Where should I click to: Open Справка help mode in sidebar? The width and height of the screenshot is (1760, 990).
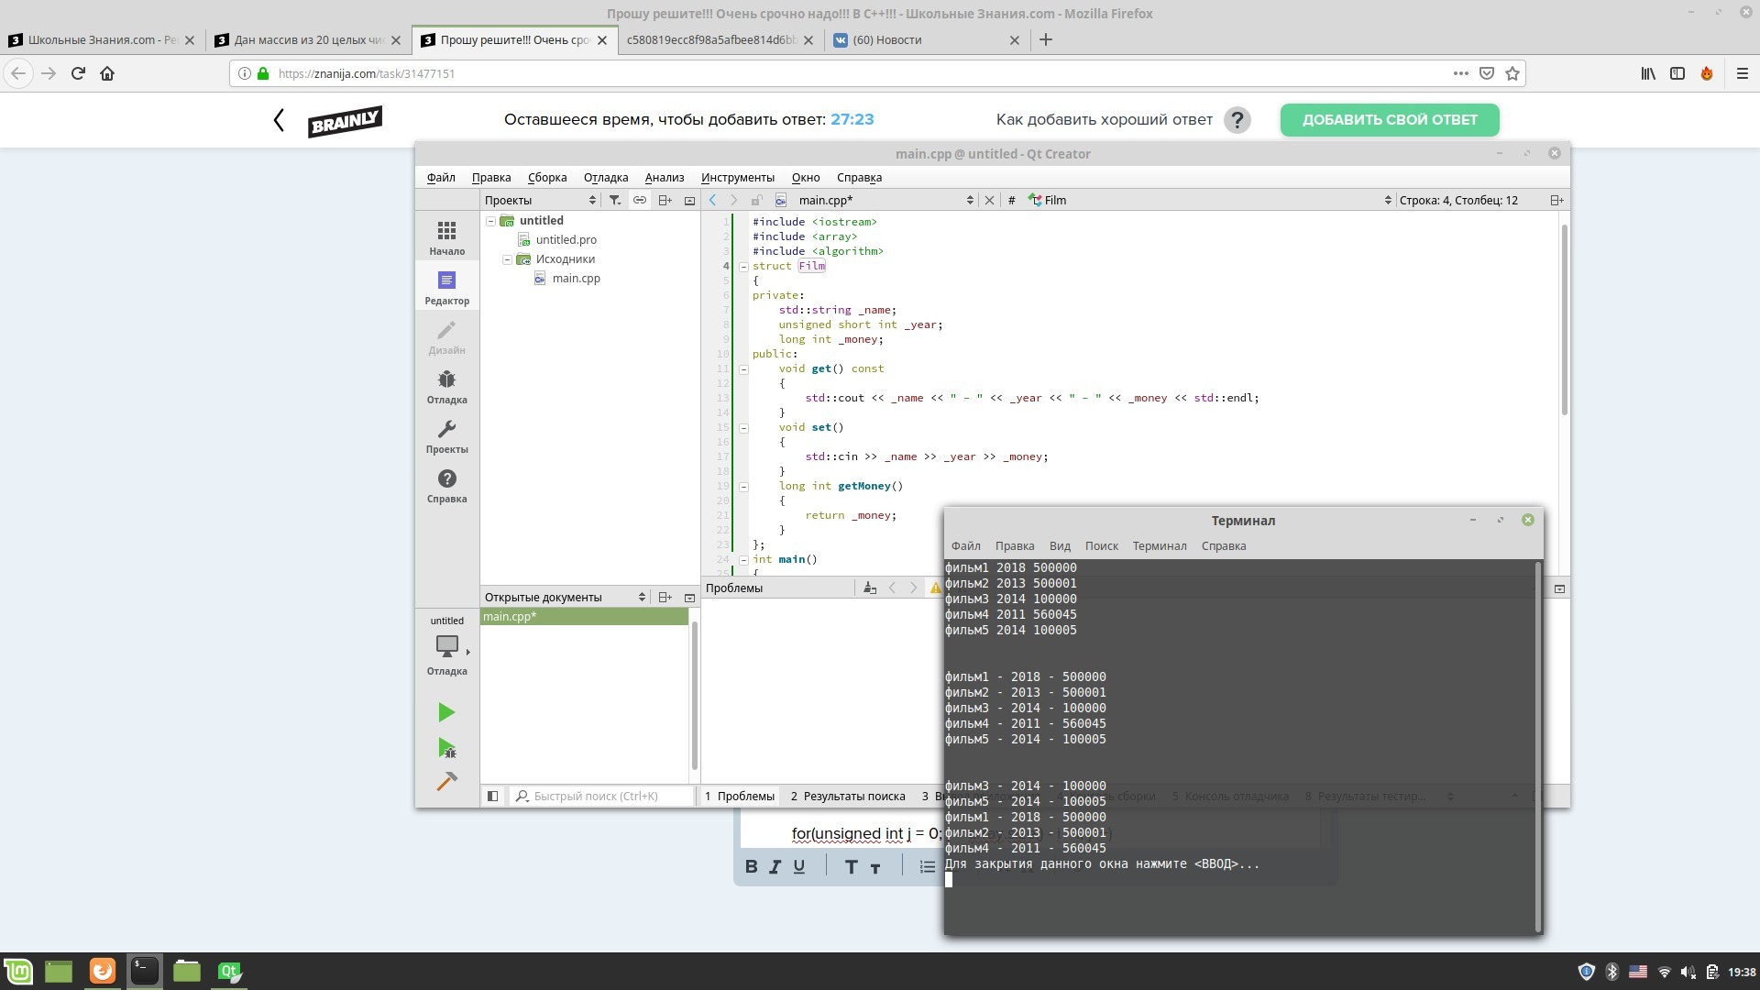coord(446,485)
